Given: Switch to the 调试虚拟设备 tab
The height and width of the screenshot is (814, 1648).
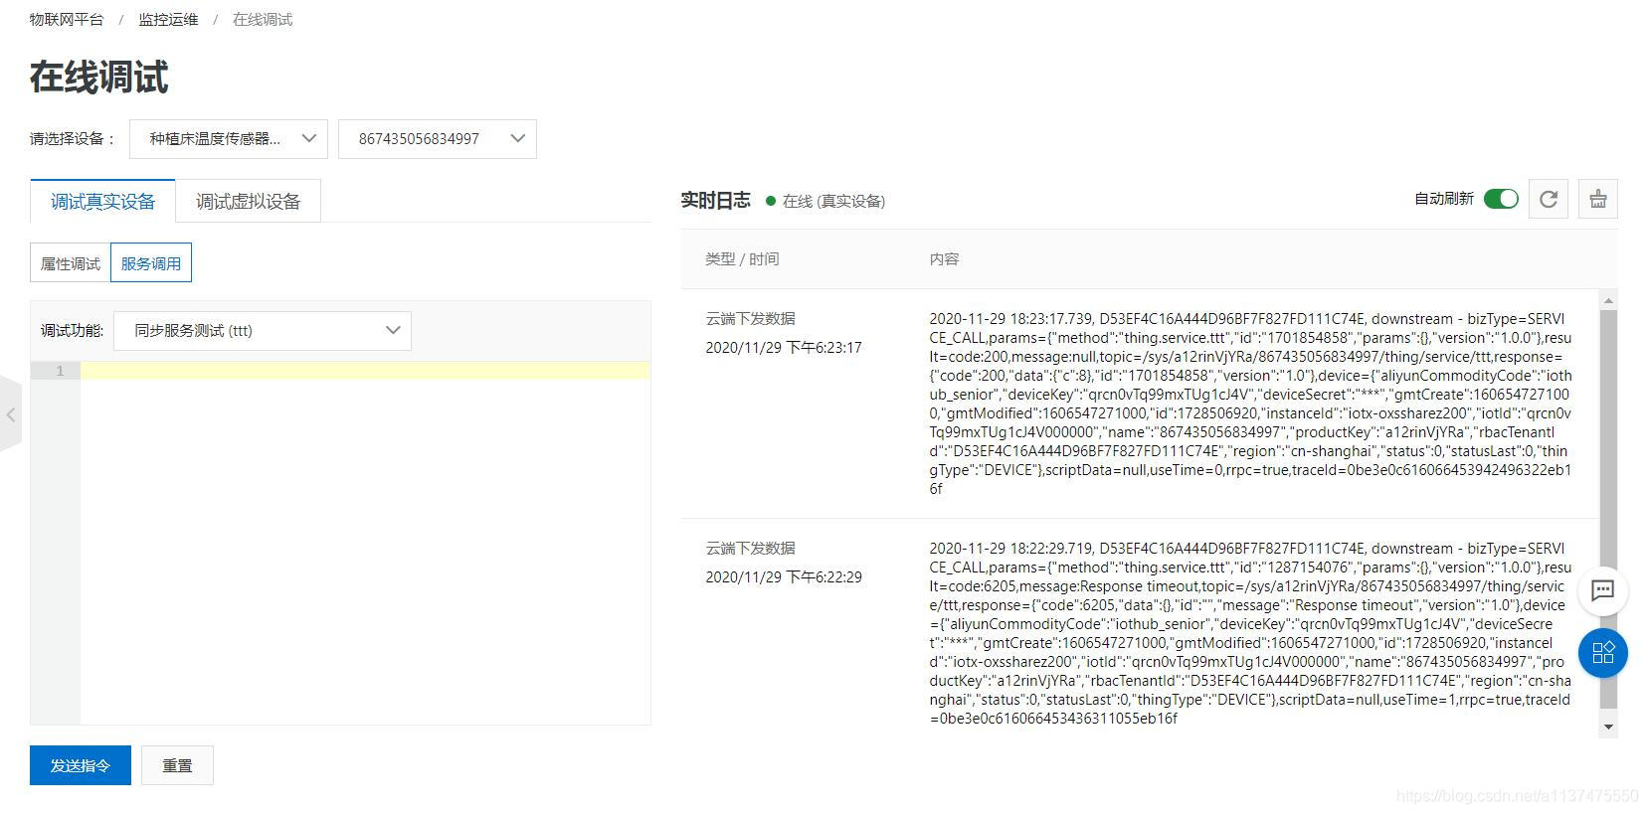Looking at the screenshot, I should [248, 202].
